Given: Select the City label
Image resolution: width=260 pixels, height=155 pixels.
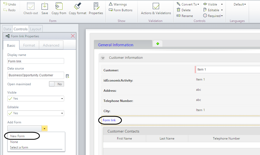Looking at the screenshot, I should click(x=107, y=111).
